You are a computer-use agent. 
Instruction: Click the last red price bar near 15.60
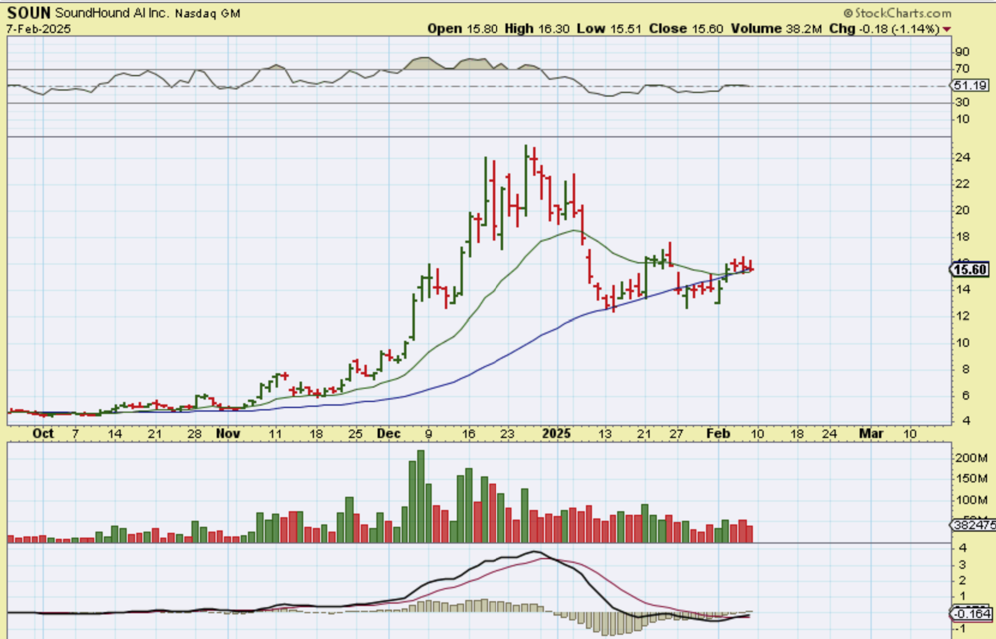coord(750,265)
